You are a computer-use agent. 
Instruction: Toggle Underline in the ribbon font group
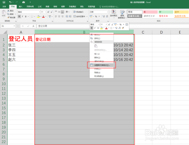coord(26,16)
